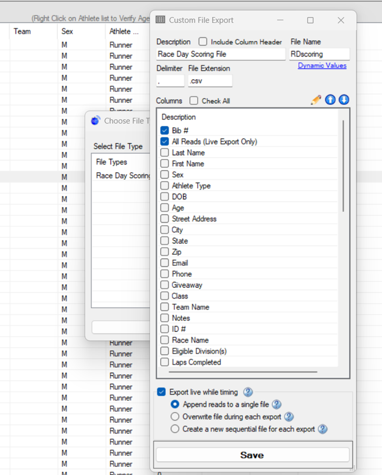The image size is (382, 475).
Task: Check the Class column
Action: click(x=164, y=296)
